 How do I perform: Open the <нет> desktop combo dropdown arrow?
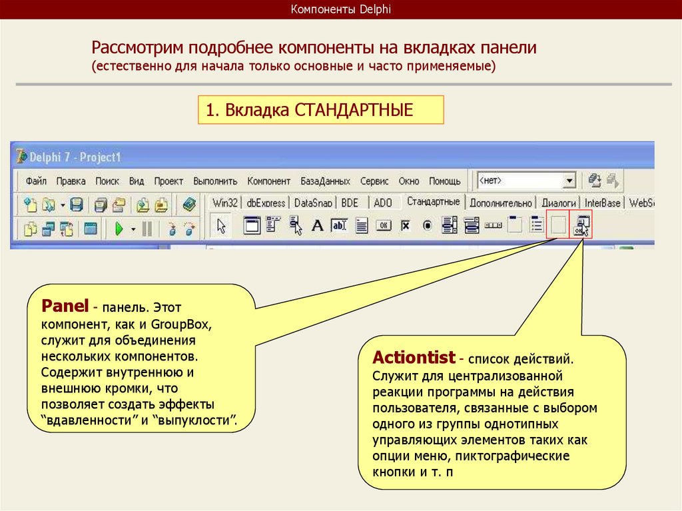569,180
